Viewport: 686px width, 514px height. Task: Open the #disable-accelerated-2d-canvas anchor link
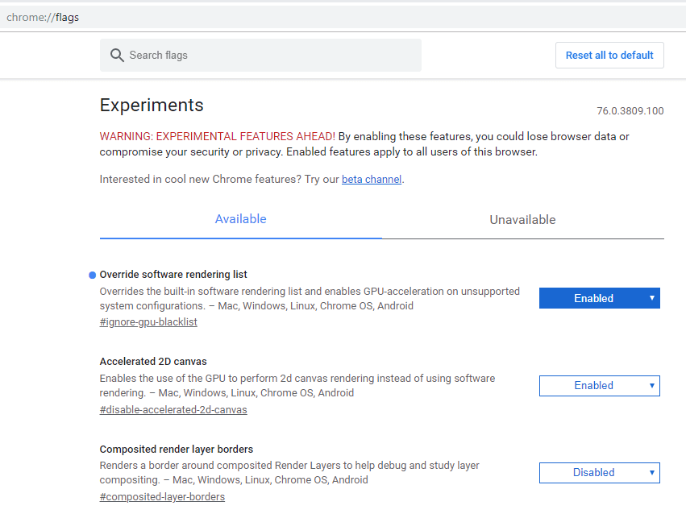[x=173, y=409]
